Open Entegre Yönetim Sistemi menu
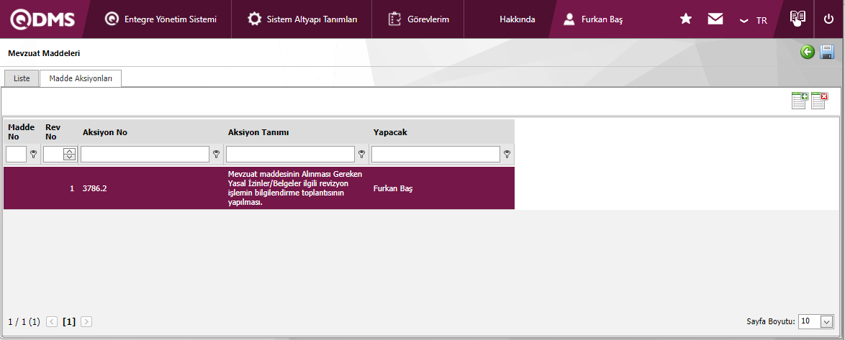Viewport: 845px width, 340px height. (161, 19)
